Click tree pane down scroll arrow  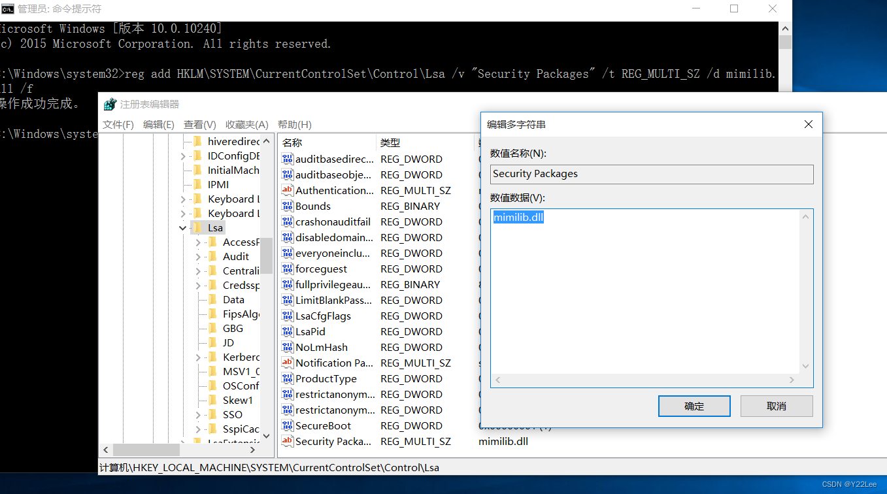[266, 435]
